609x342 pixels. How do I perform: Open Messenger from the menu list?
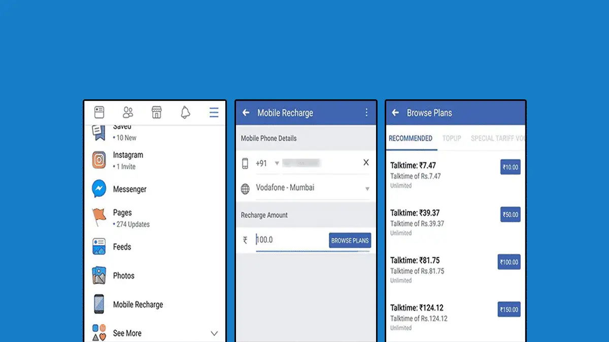click(129, 189)
